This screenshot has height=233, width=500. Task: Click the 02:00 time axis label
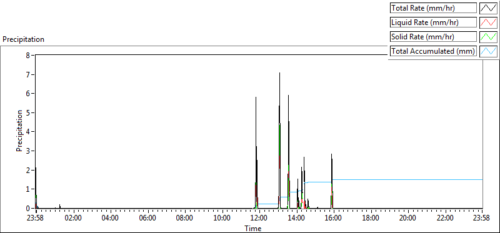74,219
